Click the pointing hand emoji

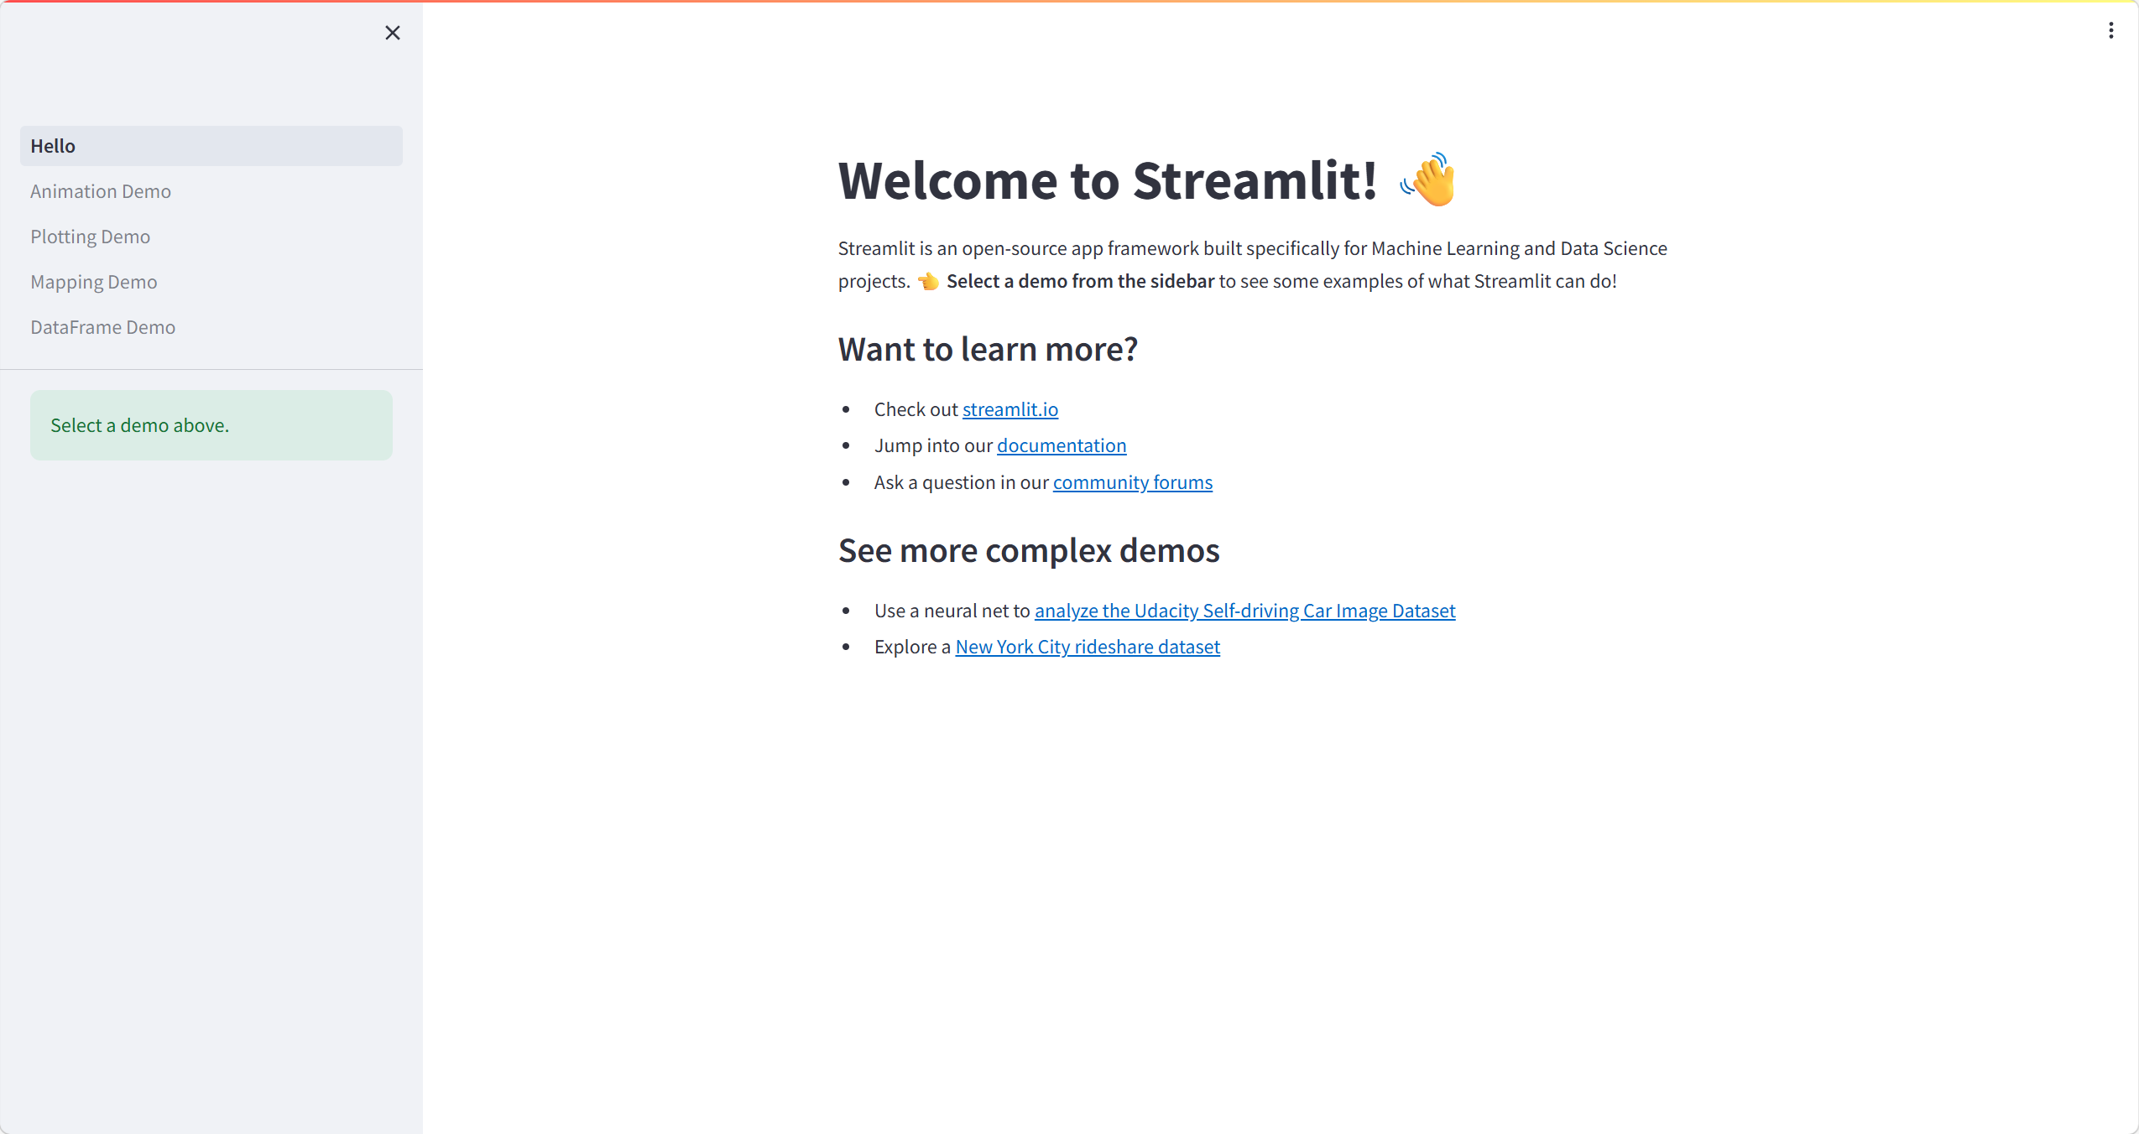coord(928,281)
